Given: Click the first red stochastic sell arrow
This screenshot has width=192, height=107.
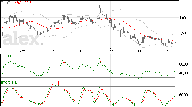Looking at the screenshot, I should point(53,84).
